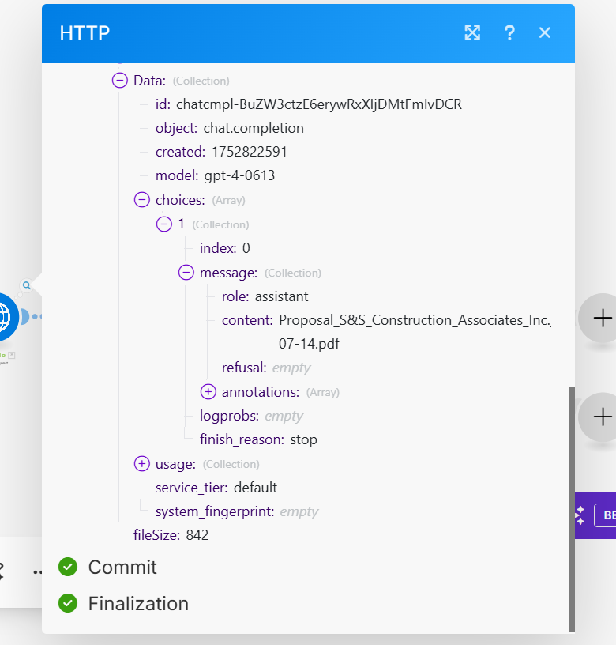Click the green Commit checkmark icon

68,567
